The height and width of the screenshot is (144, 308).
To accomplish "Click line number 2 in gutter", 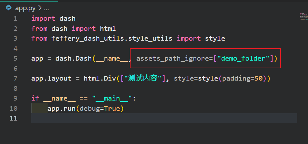I will coord(15,29).
